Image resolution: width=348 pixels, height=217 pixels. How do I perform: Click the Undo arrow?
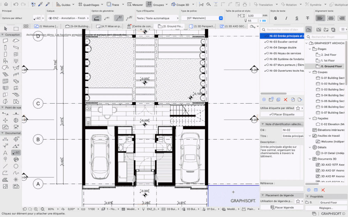[16, 4]
